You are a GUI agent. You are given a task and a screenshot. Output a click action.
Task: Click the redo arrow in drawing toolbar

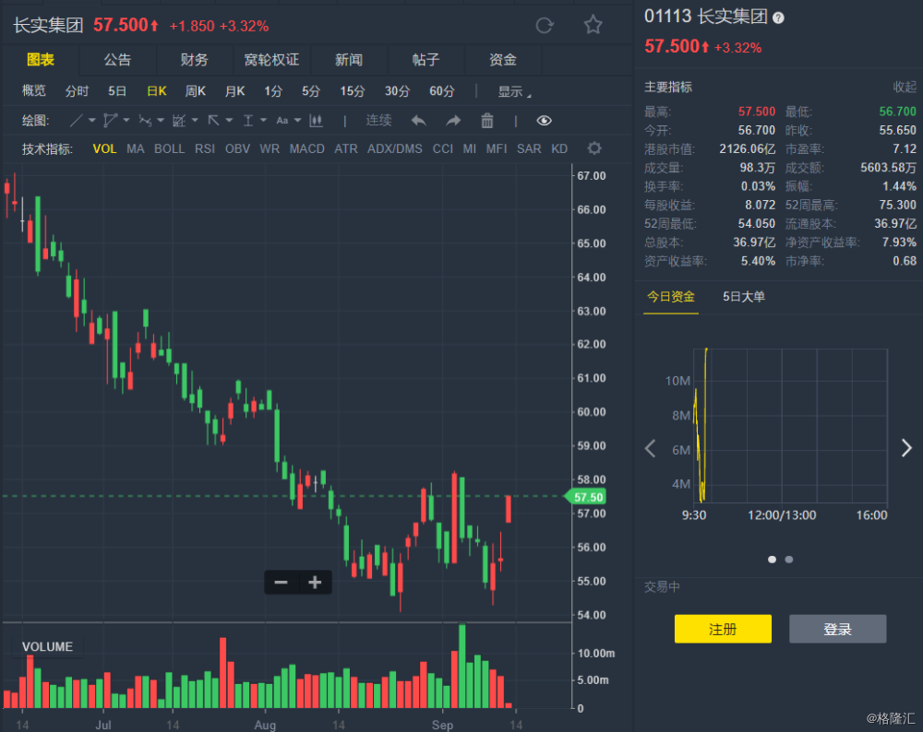pyautogui.click(x=452, y=121)
